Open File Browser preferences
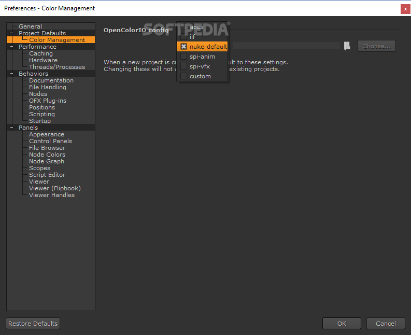Screen dimensions: 411x335 pos(47,148)
